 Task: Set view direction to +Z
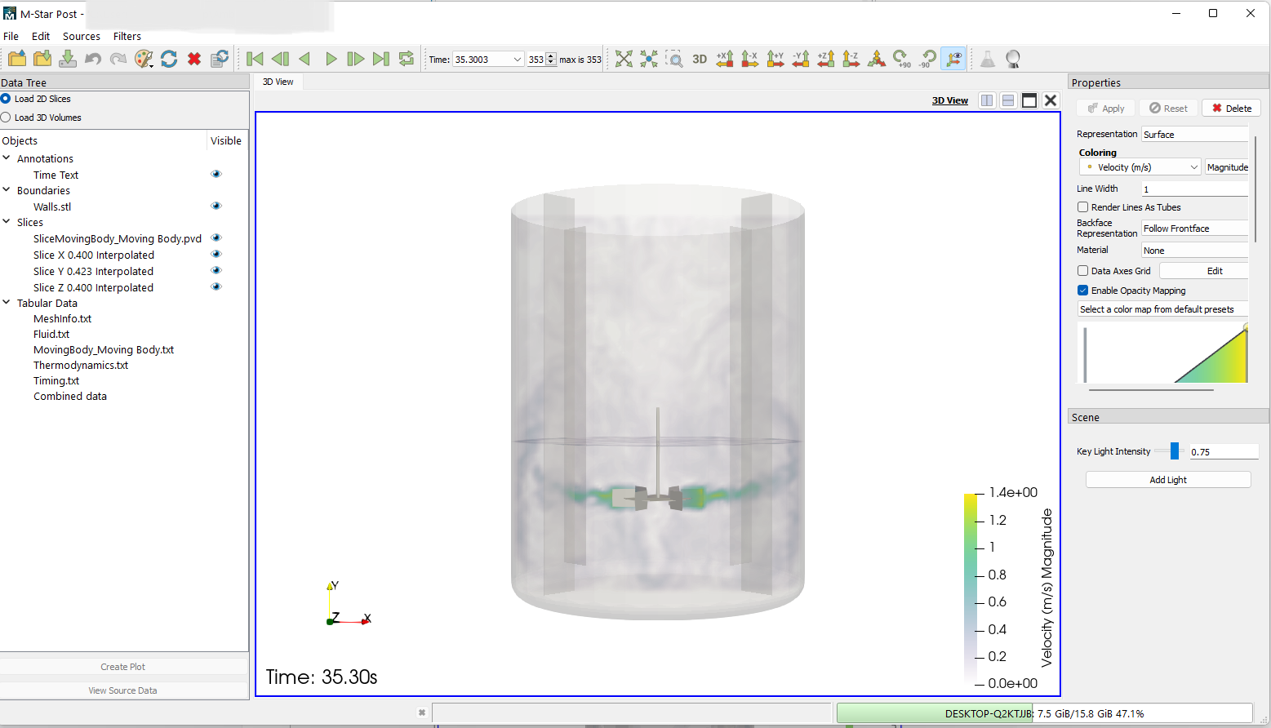(826, 59)
